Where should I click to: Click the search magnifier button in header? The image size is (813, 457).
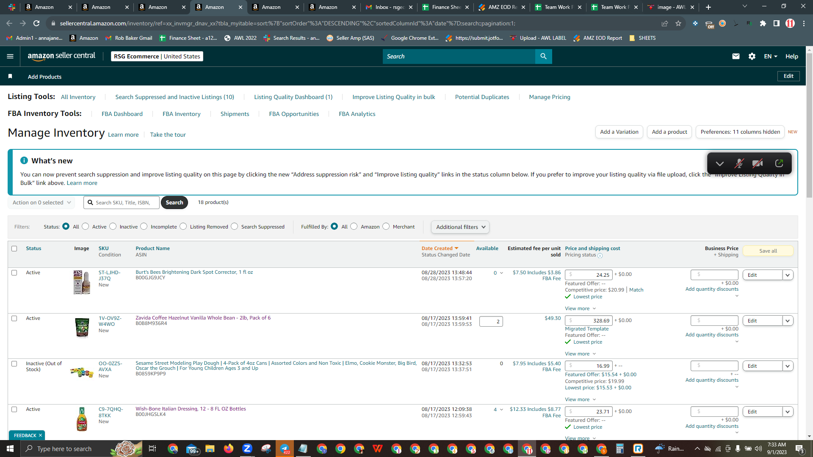[543, 56]
